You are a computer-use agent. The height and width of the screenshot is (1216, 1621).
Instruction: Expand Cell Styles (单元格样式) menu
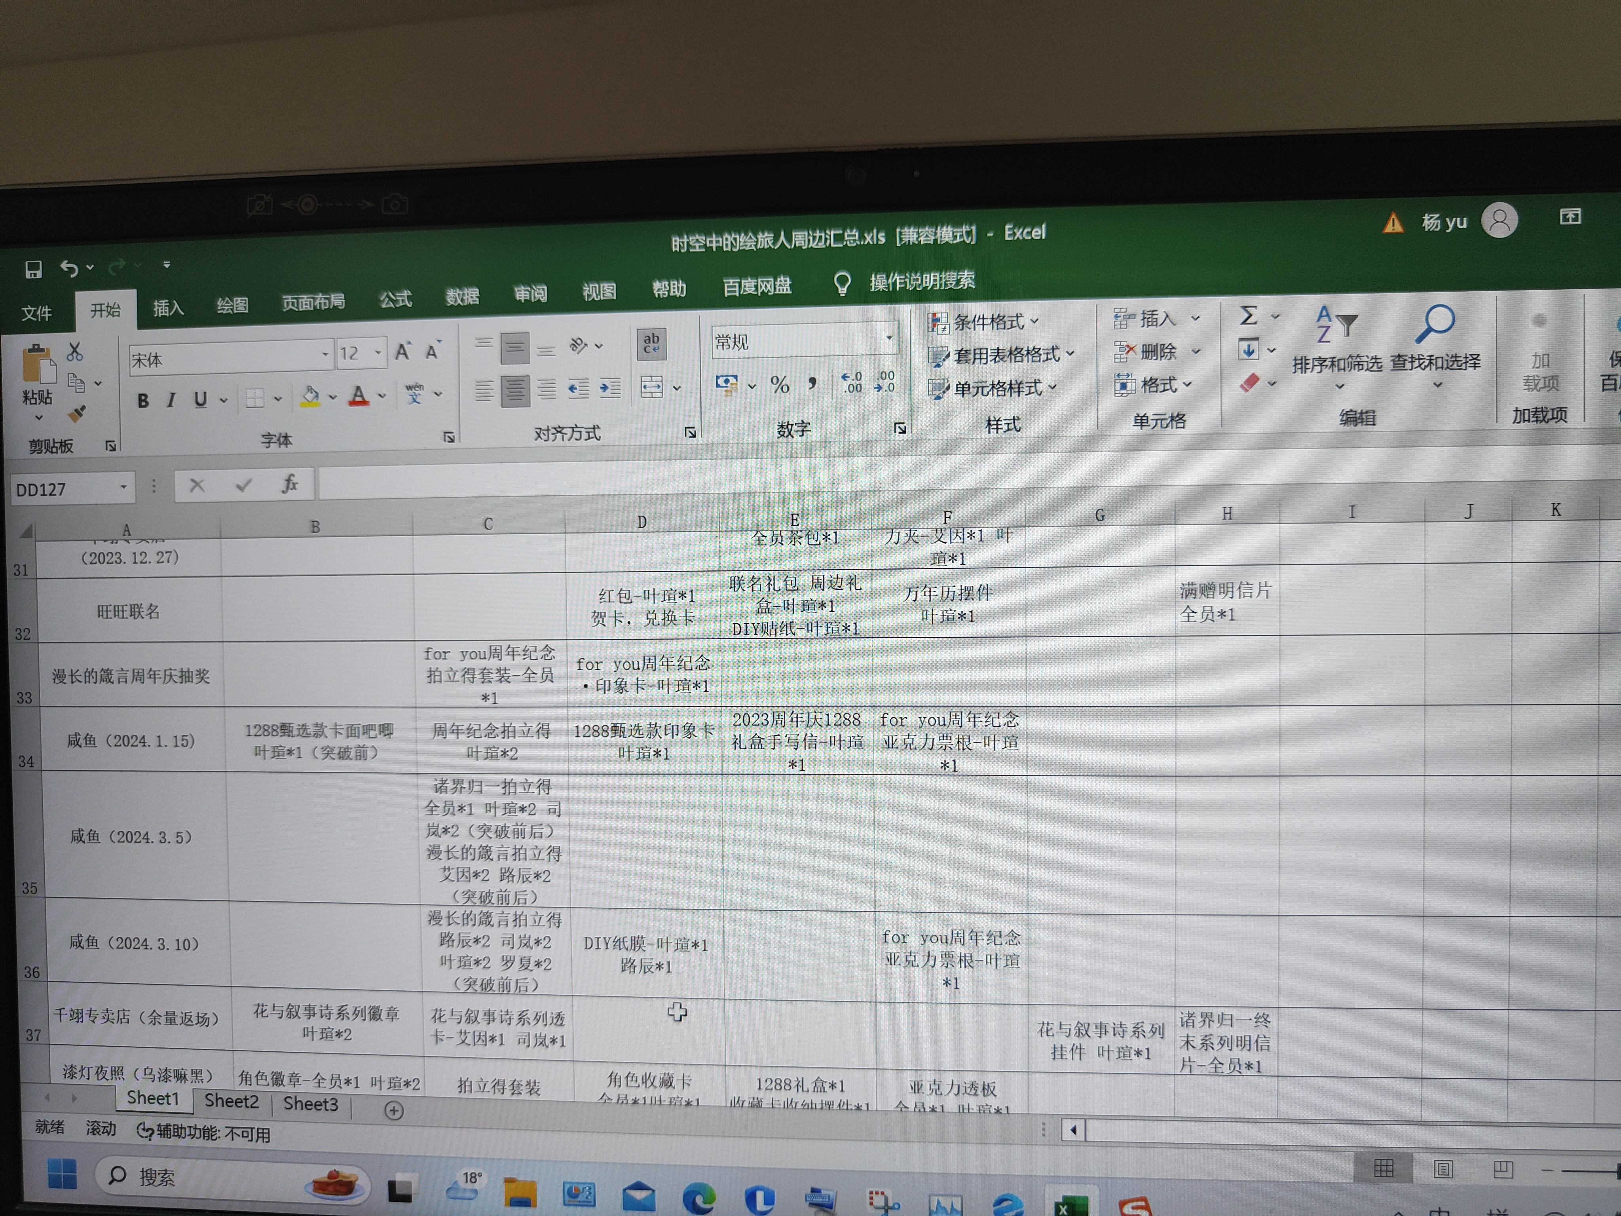991,388
